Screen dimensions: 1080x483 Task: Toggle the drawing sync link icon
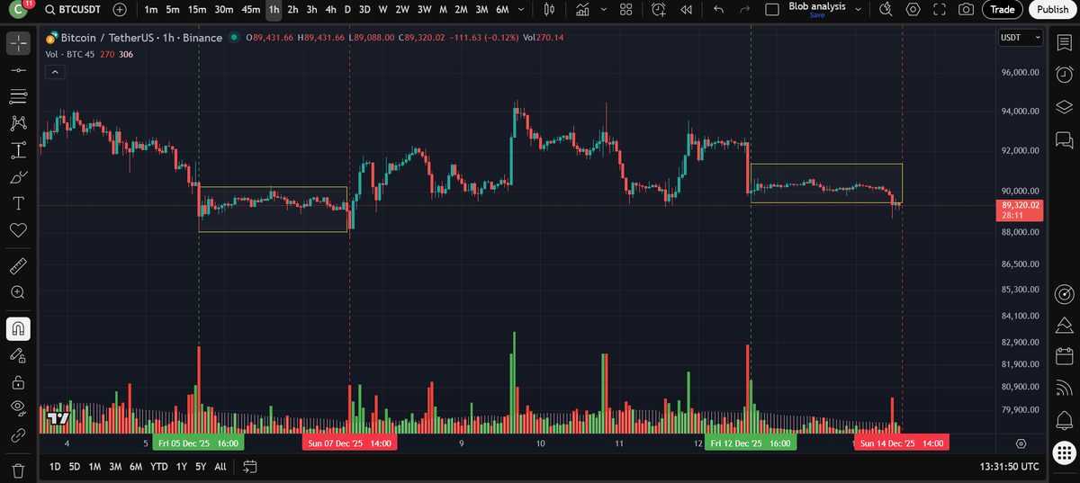tap(18, 436)
